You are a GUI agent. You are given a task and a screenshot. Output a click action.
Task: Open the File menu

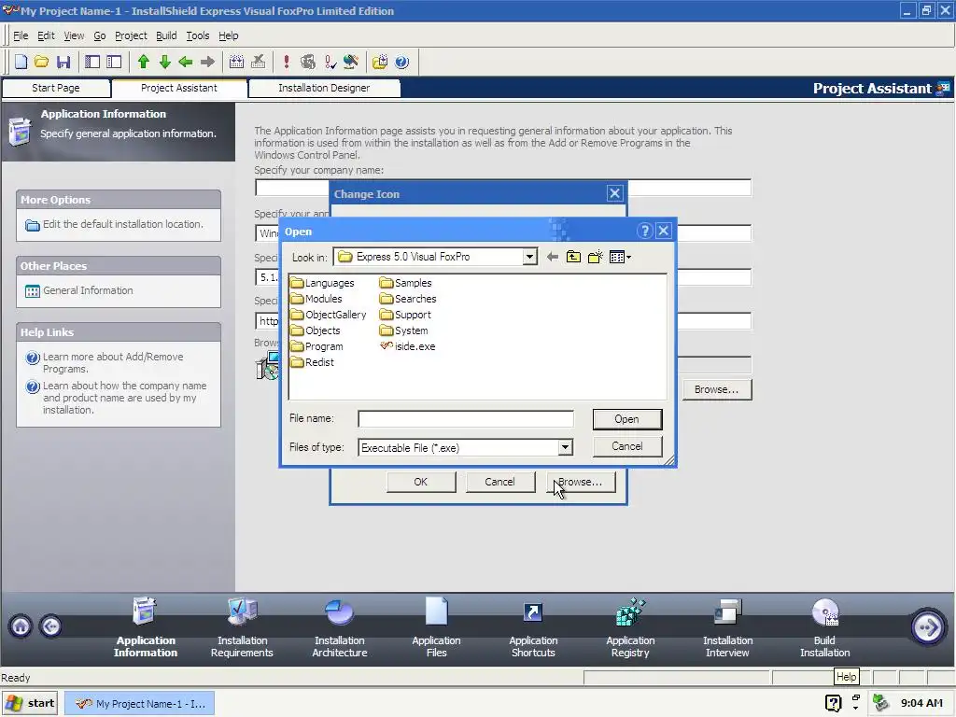pos(21,35)
